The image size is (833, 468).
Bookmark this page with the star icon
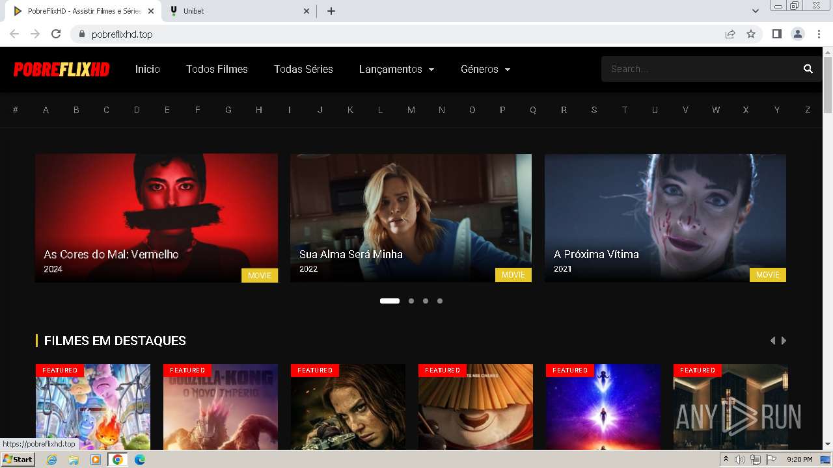pyautogui.click(x=751, y=34)
